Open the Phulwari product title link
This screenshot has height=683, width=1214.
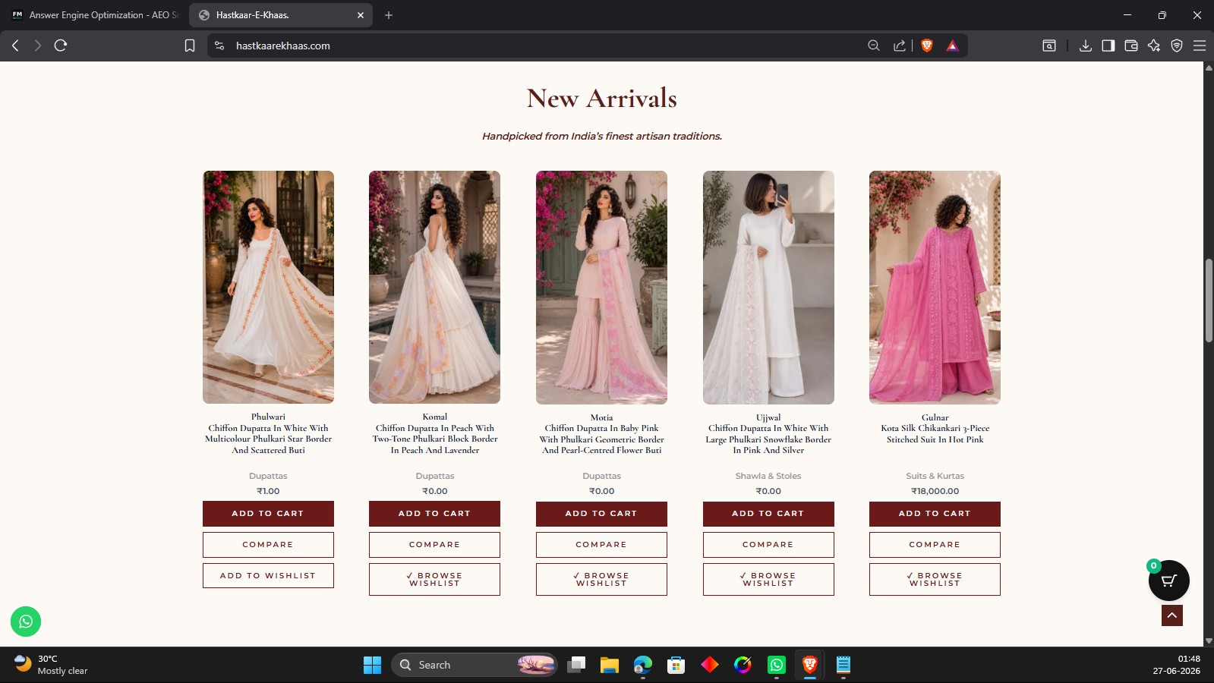tap(268, 433)
